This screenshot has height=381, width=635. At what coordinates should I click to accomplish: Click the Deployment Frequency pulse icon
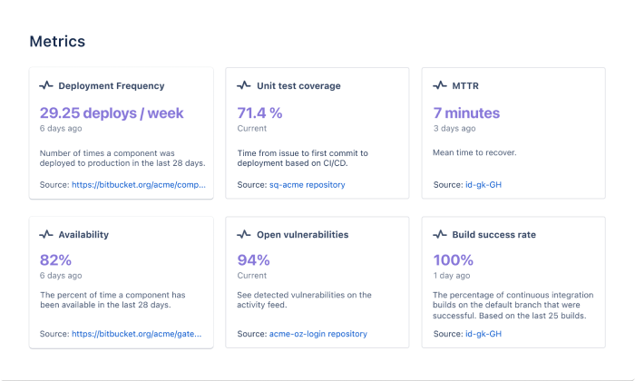click(46, 86)
